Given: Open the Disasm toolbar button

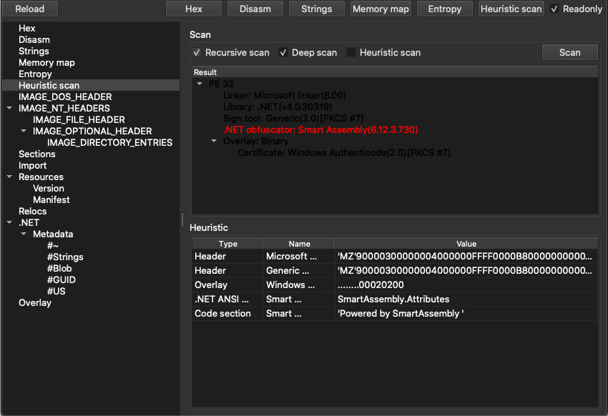Looking at the screenshot, I should click(255, 9).
